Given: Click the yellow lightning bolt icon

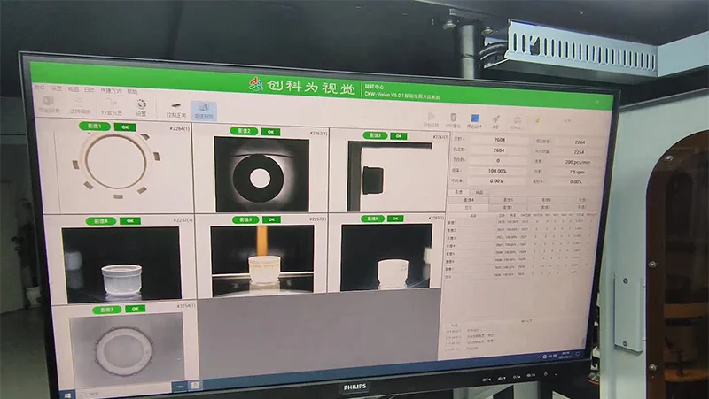Looking at the screenshot, I should 538,120.
